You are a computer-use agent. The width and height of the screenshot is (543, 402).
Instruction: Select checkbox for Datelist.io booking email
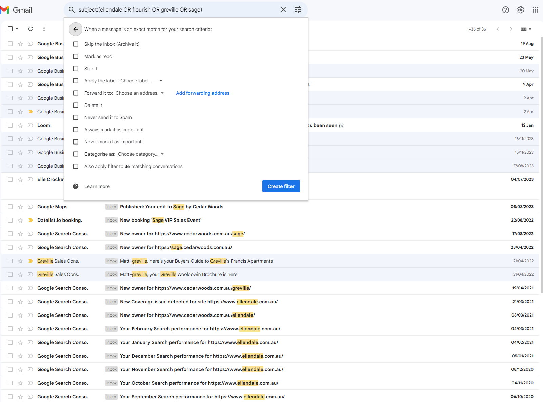click(x=10, y=220)
